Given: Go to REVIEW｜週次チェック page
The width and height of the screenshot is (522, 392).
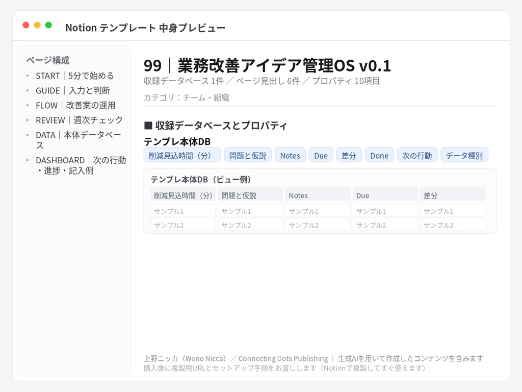Looking at the screenshot, I should click(79, 120).
